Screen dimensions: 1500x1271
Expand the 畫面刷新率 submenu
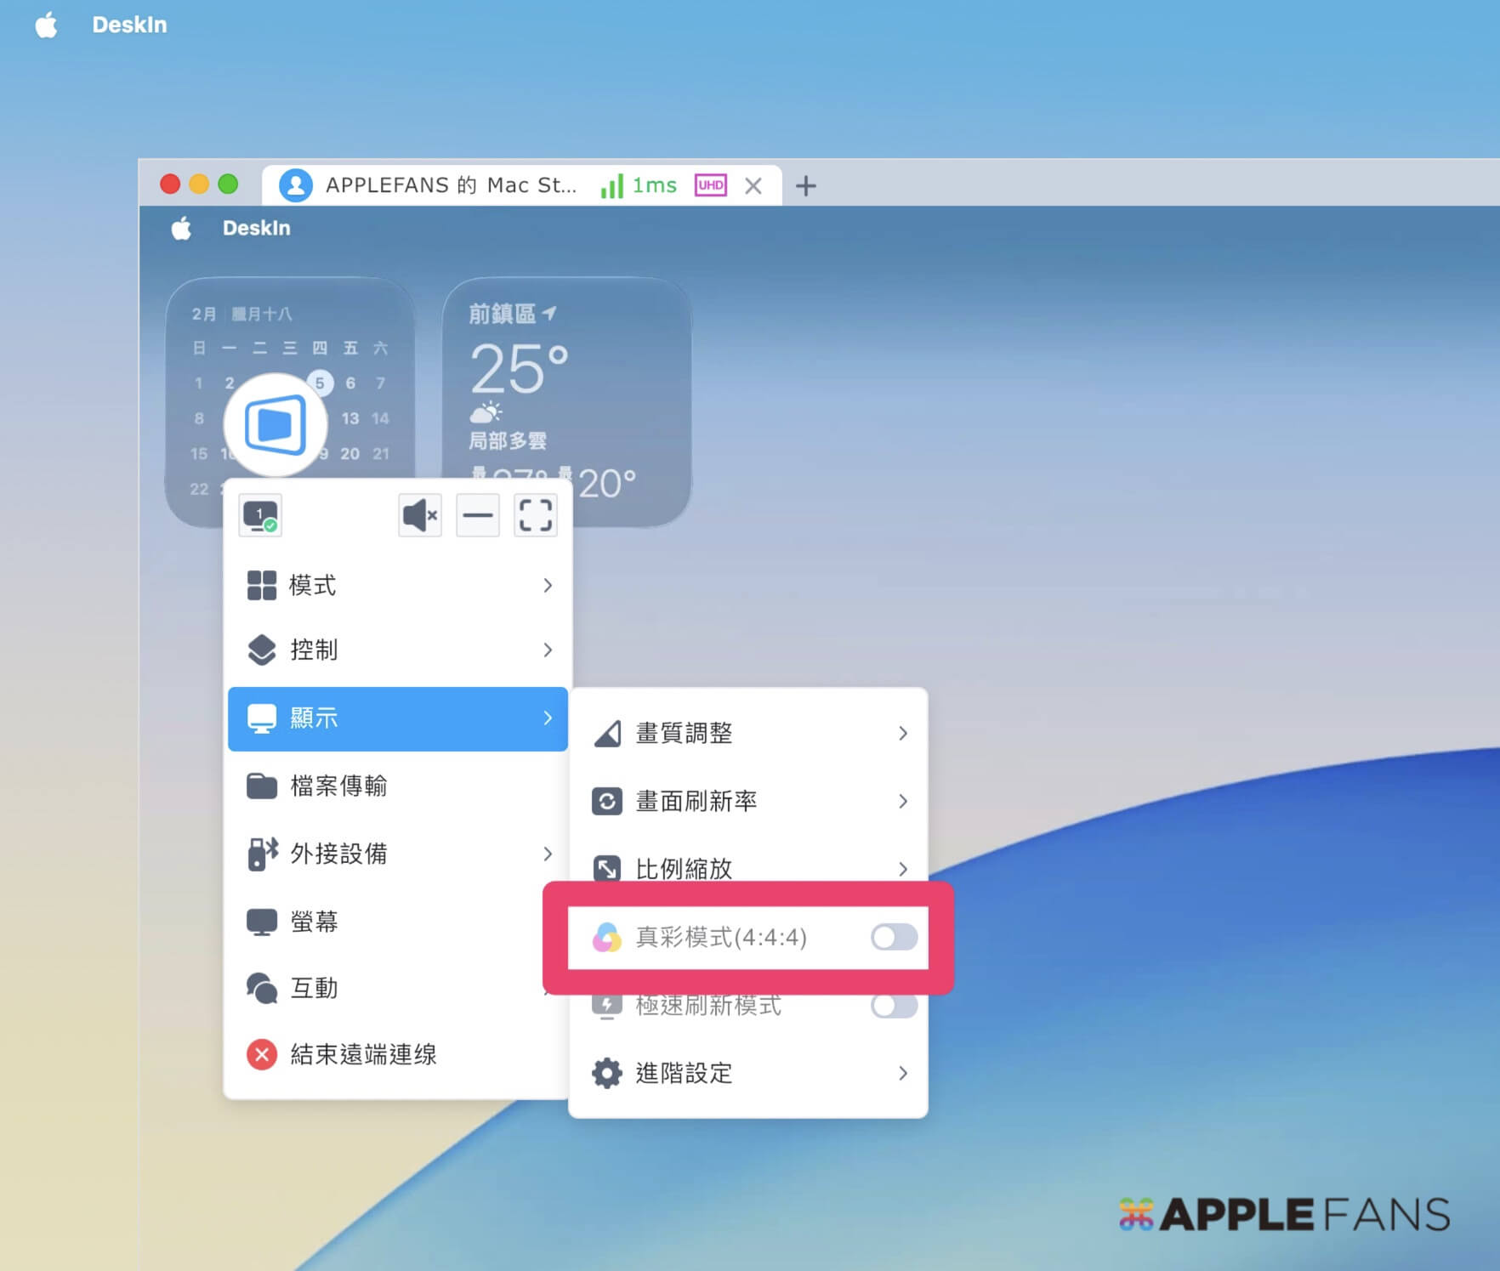tap(748, 801)
